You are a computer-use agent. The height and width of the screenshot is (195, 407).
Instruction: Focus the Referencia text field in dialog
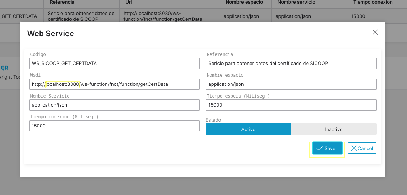tap(291, 63)
